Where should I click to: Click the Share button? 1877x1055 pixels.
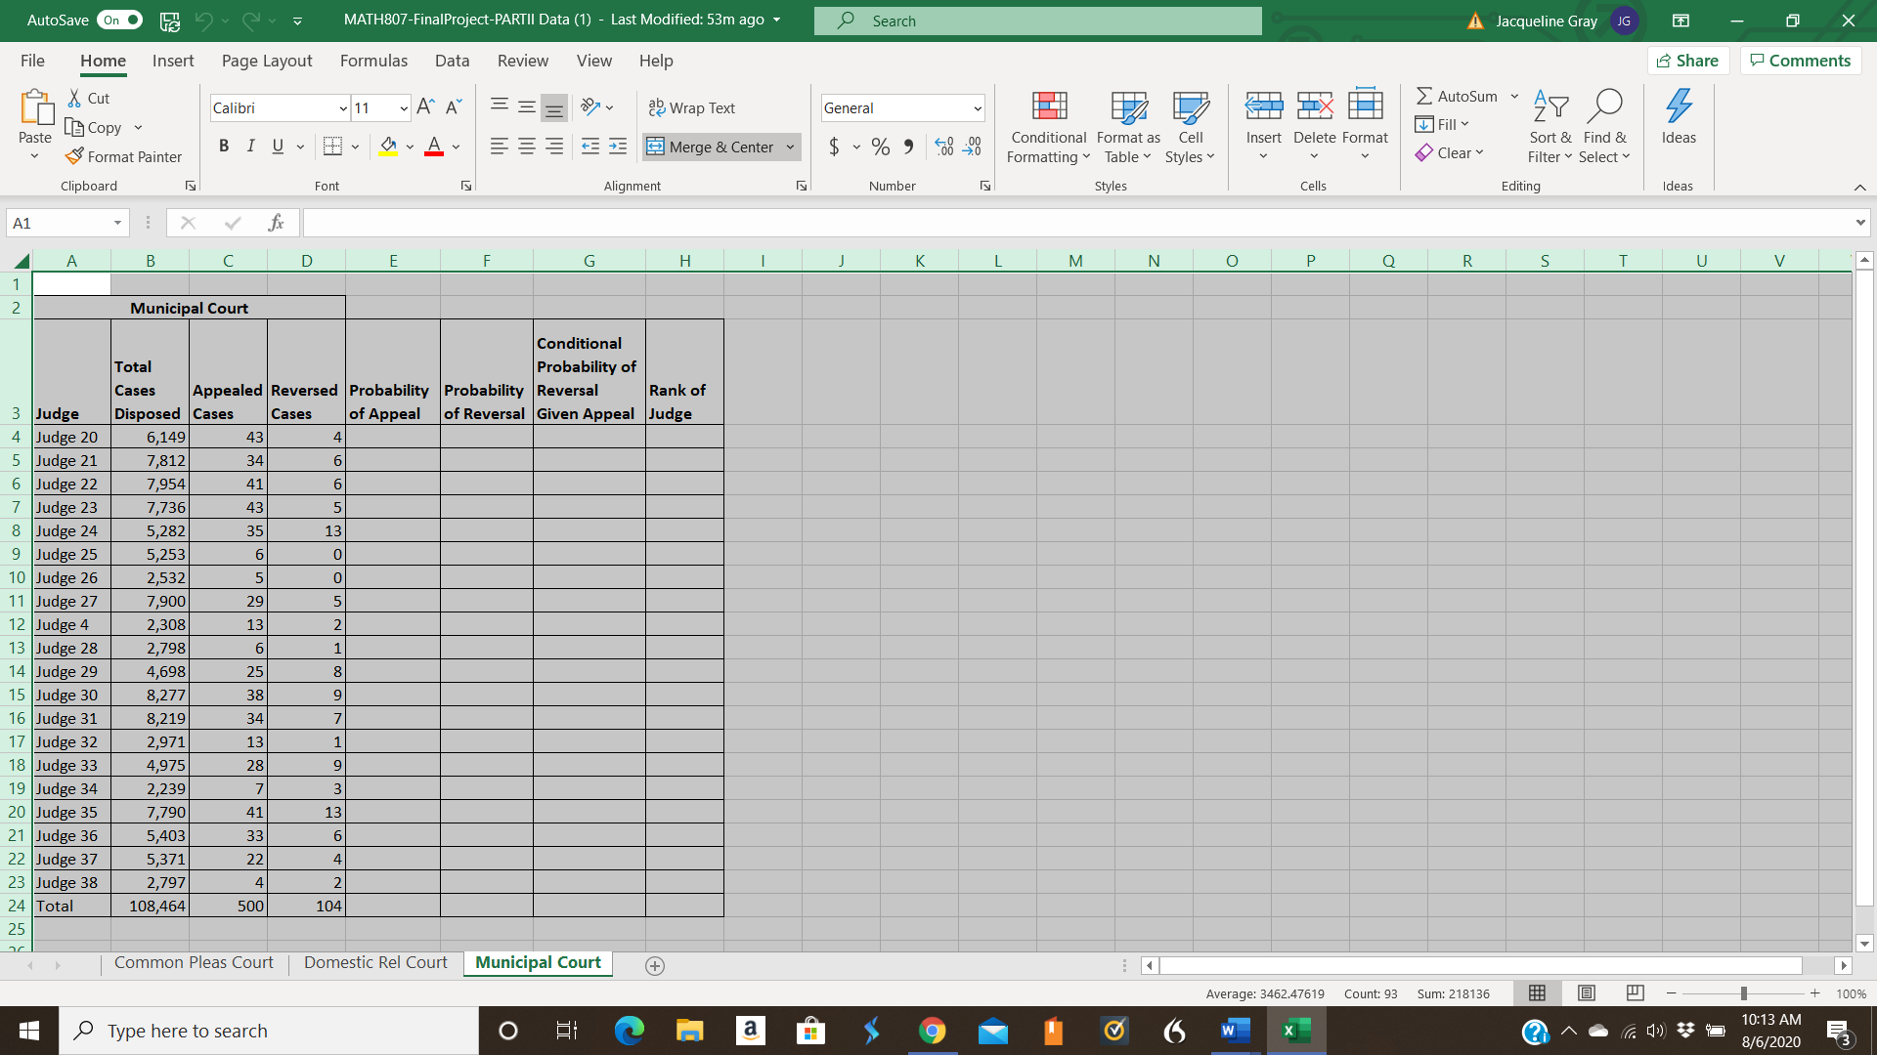coord(1688,61)
